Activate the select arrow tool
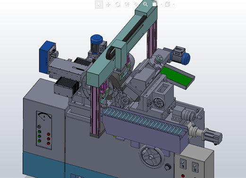 [99, 4]
